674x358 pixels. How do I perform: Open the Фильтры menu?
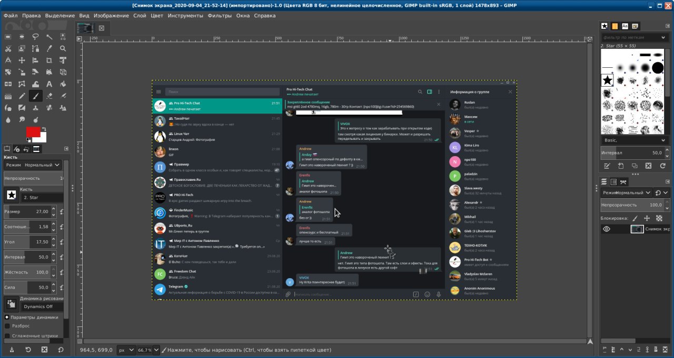pyautogui.click(x=220, y=16)
